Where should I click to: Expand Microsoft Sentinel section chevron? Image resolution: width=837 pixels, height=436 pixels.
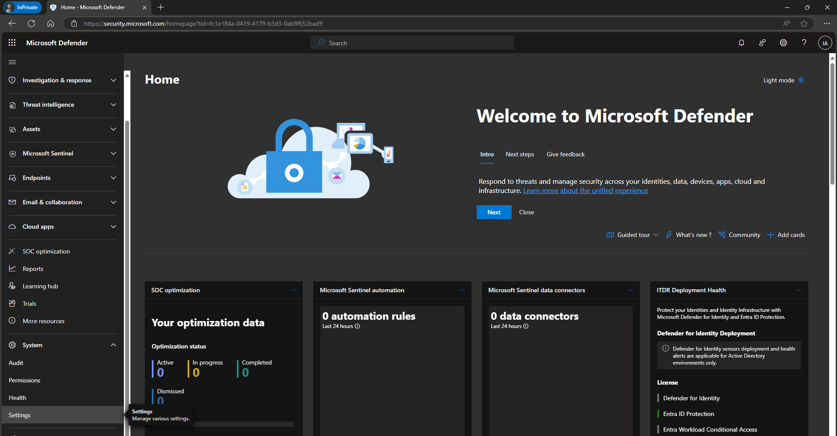[x=113, y=153]
